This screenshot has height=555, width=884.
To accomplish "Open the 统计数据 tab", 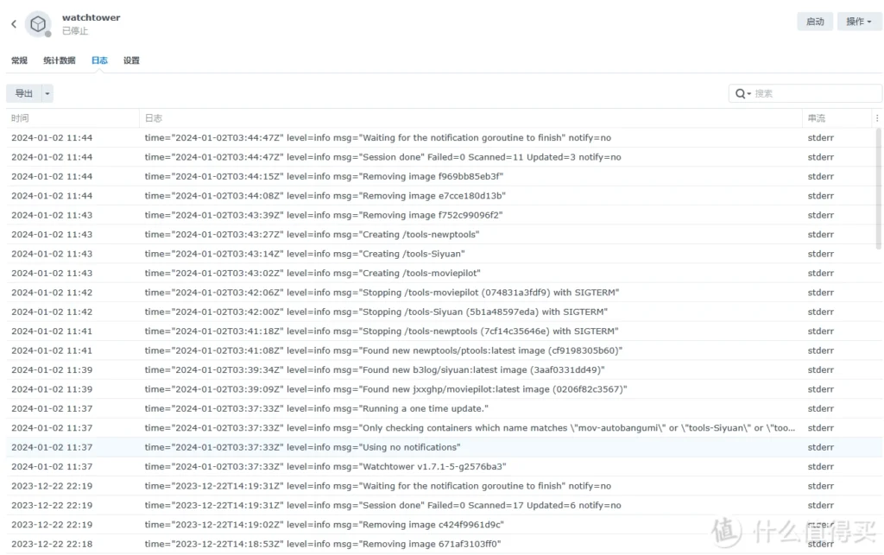I will (60, 60).
